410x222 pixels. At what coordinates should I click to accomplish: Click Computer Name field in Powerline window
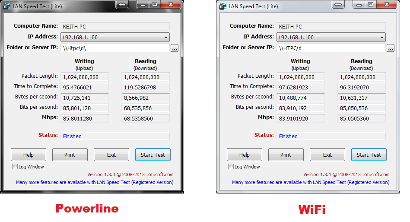[x=115, y=26]
